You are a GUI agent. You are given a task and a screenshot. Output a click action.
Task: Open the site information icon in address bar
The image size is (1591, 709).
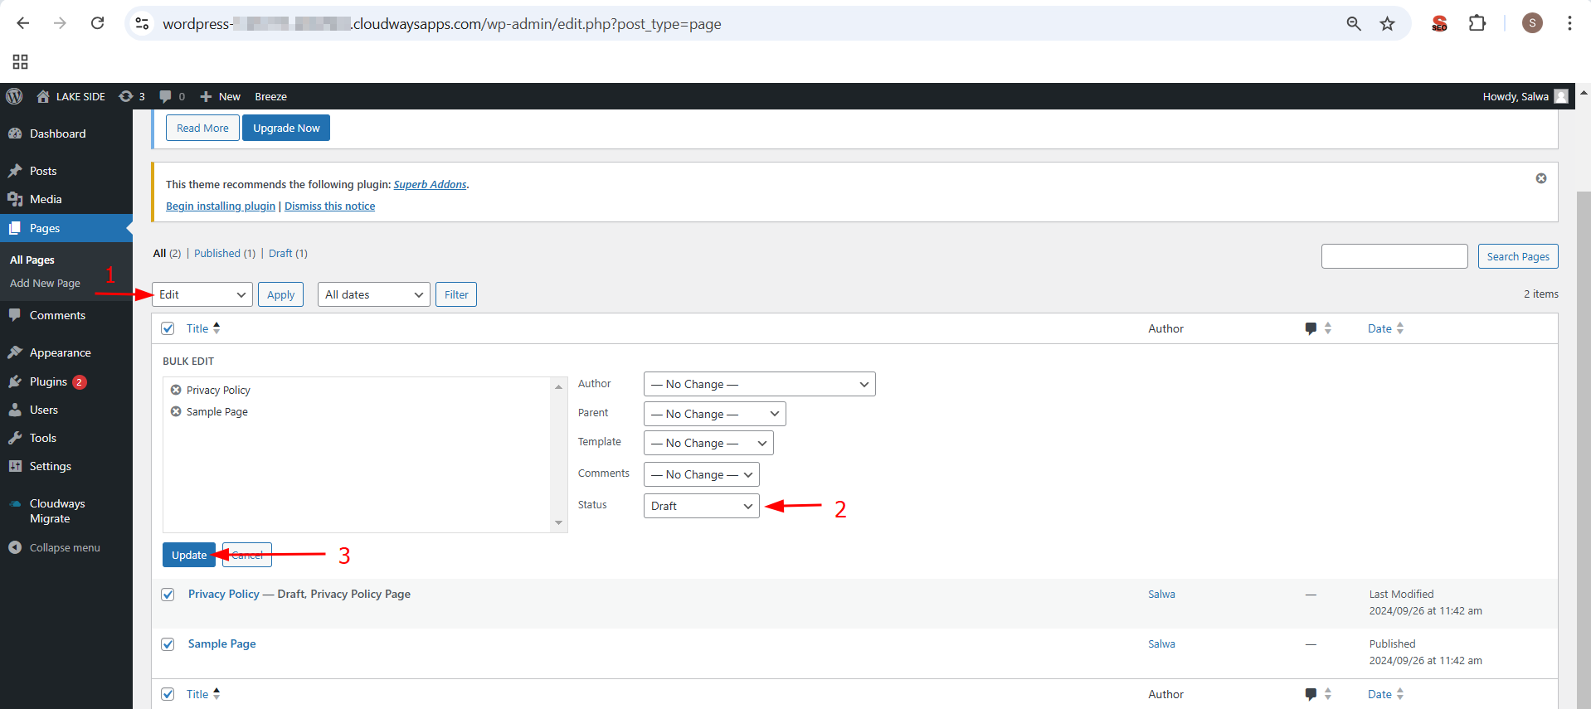(142, 24)
